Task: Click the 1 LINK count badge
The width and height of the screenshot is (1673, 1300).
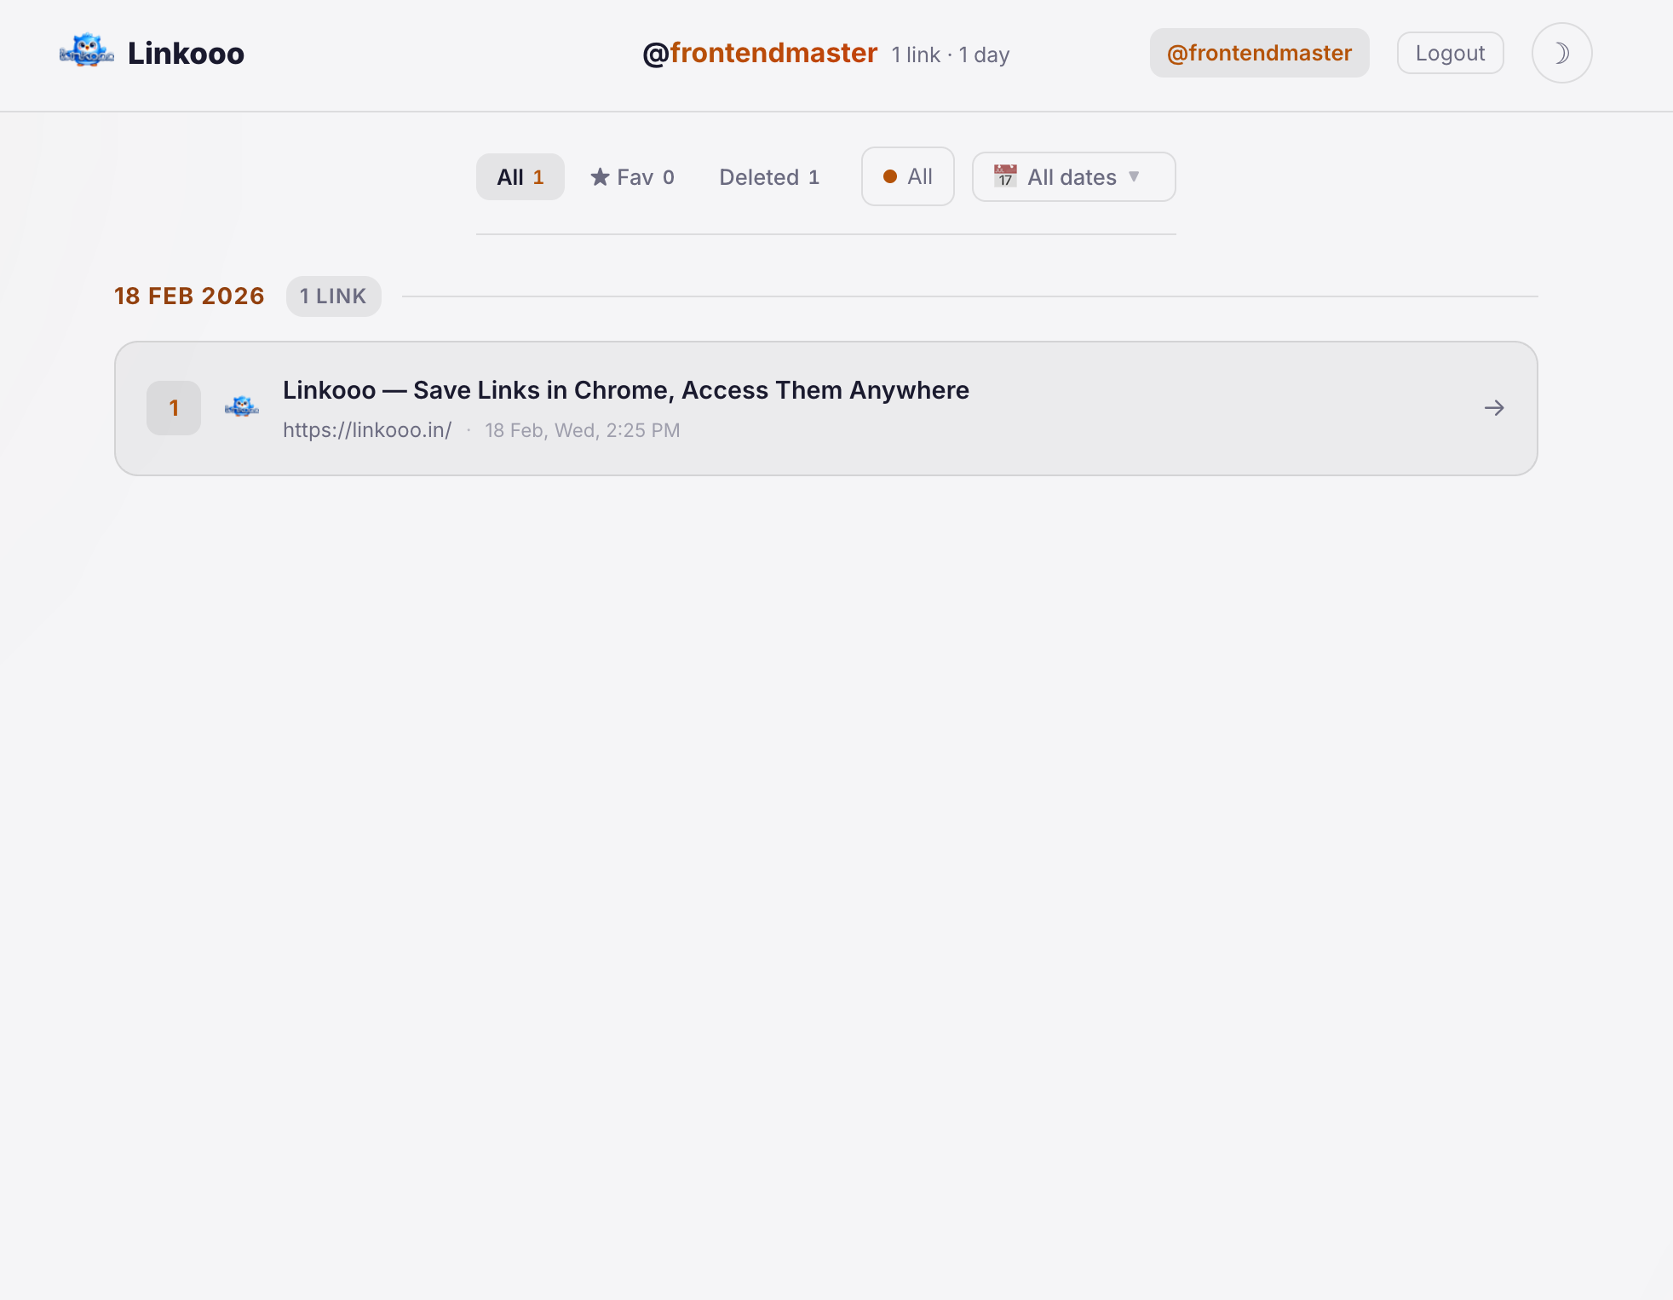Action: click(333, 296)
